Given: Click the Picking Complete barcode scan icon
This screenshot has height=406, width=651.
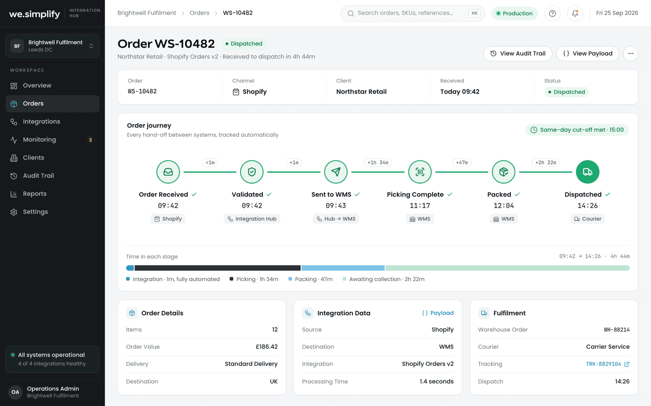Looking at the screenshot, I should tap(420, 172).
